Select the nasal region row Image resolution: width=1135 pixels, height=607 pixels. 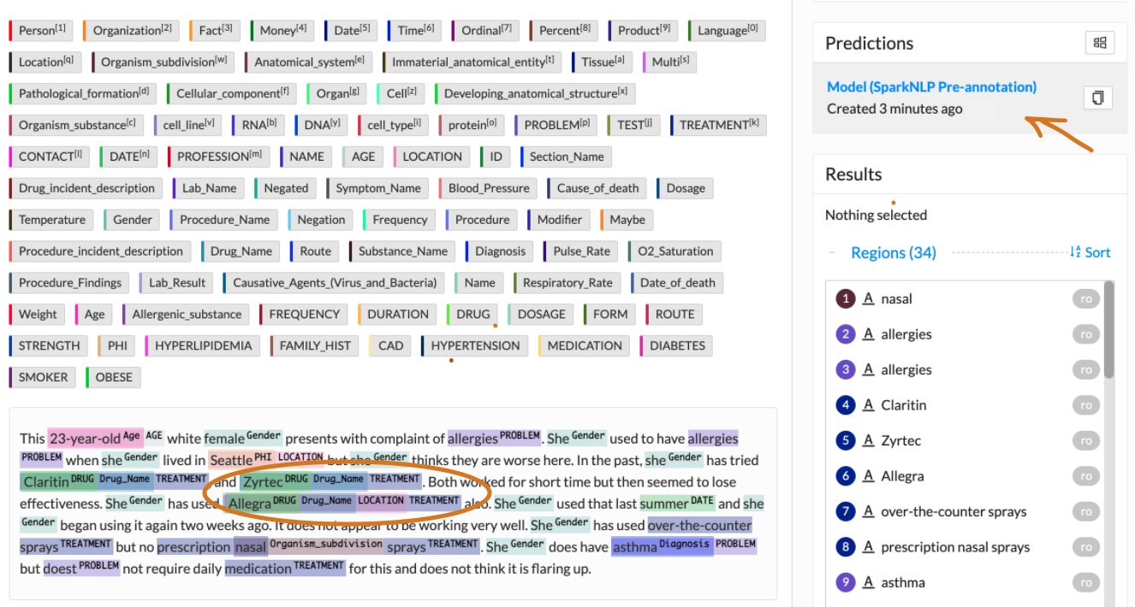[x=966, y=298]
